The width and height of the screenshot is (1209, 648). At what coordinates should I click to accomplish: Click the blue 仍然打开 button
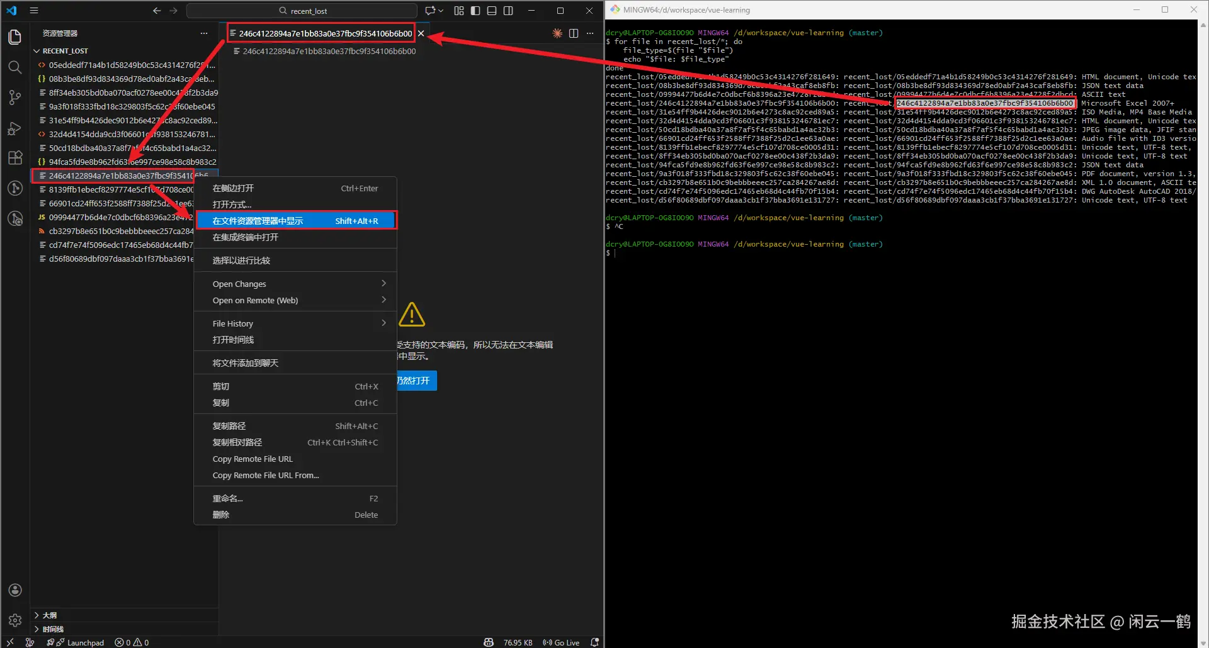tap(416, 381)
